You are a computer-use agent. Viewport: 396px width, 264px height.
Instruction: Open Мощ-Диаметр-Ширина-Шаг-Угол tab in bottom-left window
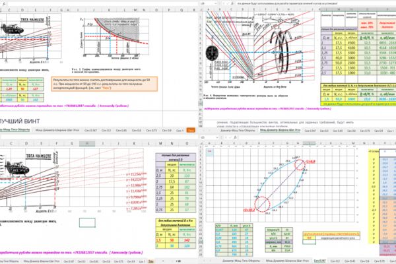(42, 261)
